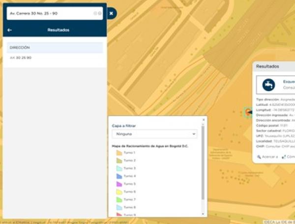This screenshot has width=295, height=224.
Task: Open the Capa a filtrar dropdown
Action: (x=154, y=133)
